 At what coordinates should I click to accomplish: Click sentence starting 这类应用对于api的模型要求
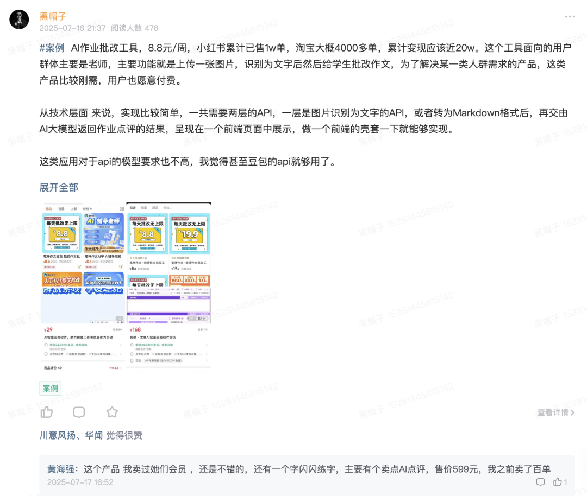(189, 162)
